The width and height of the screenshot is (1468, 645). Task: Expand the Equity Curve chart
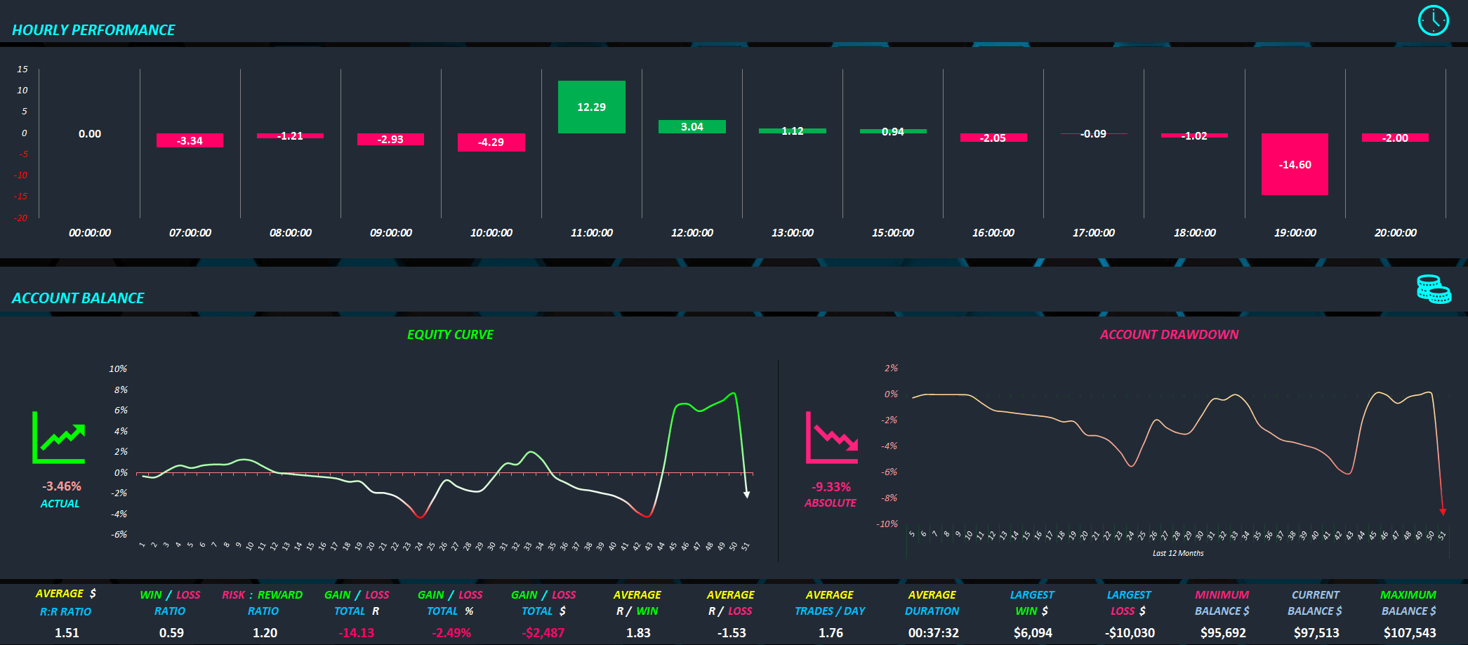coord(449,335)
